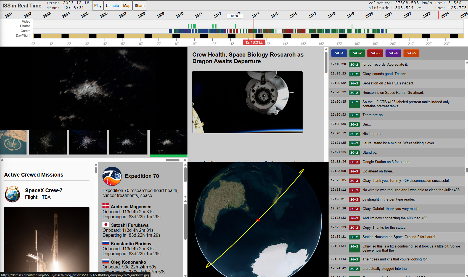Click the Russia flag by Oleg Kononenko

[106, 261]
